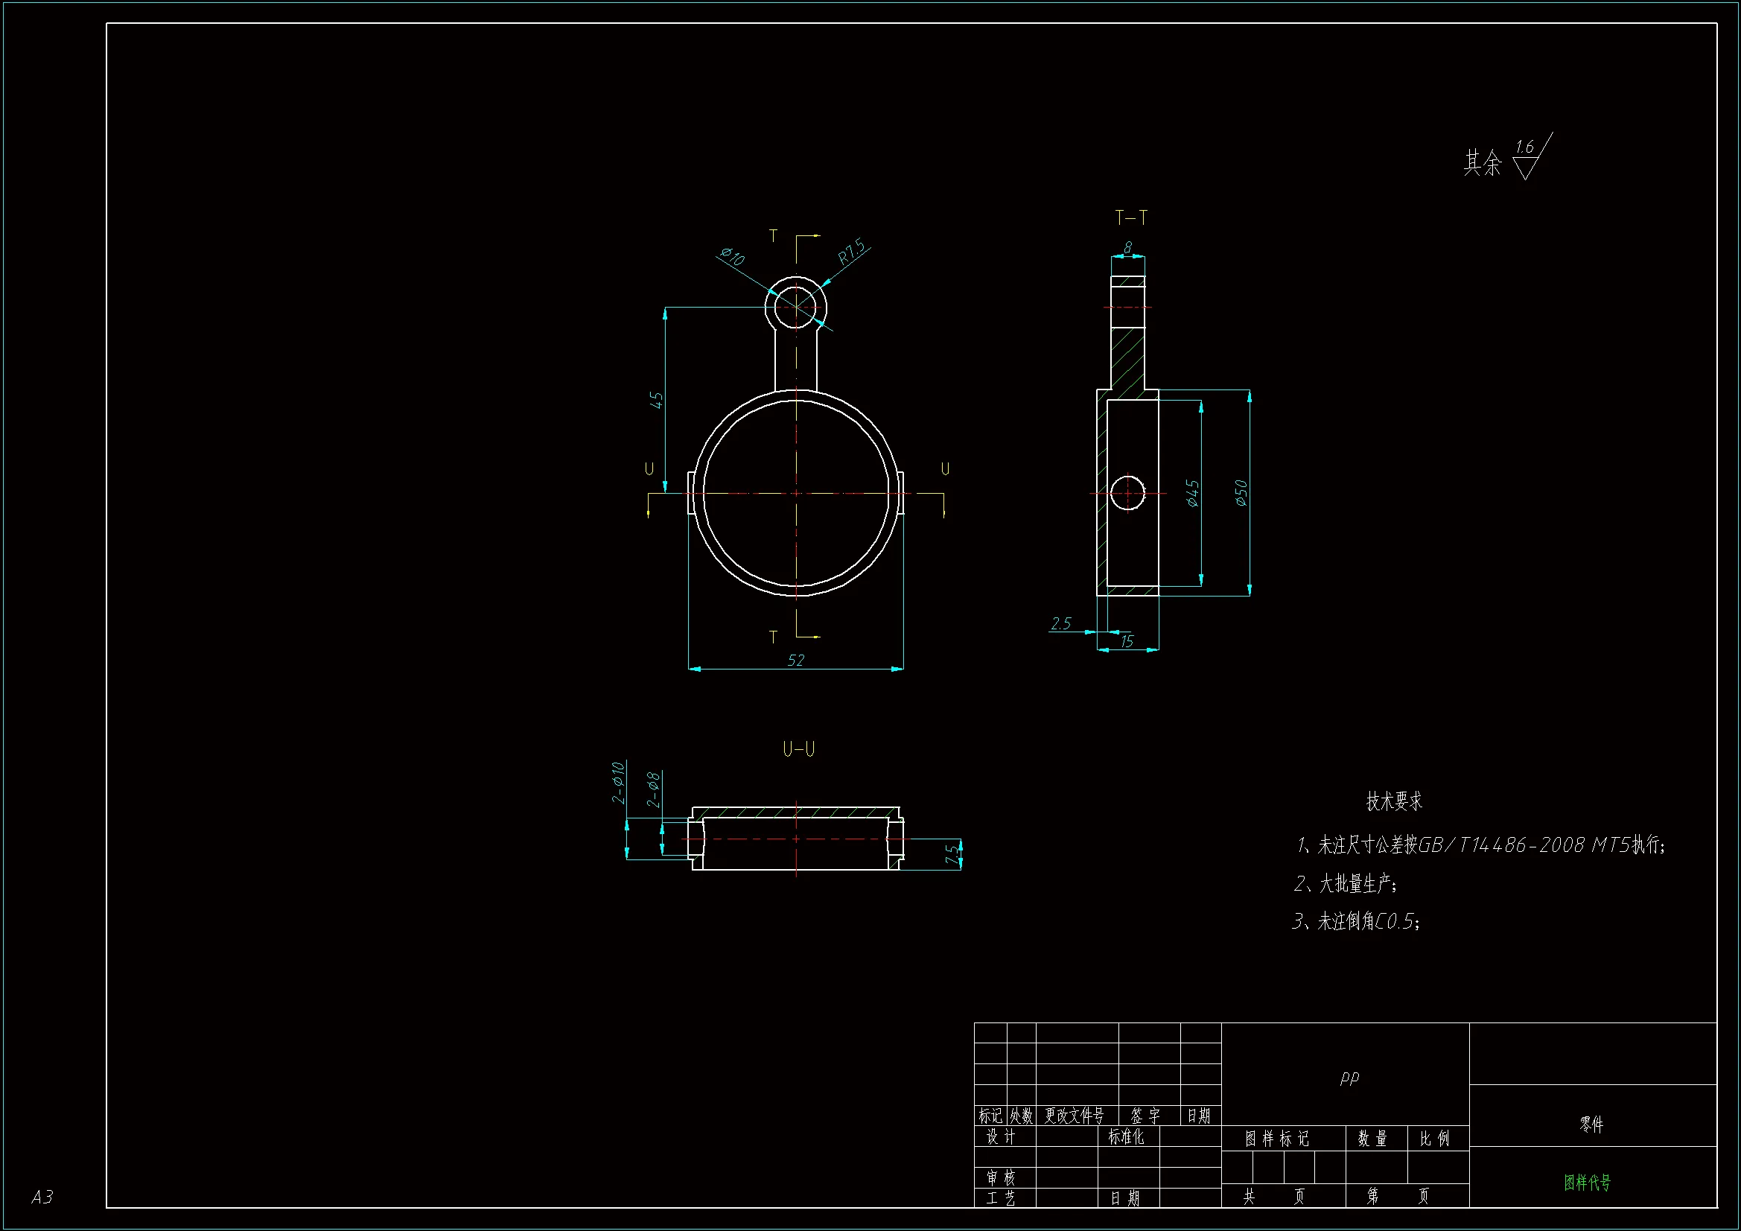The width and height of the screenshot is (1741, 1231).
Task: Click the 2-ø10 dimension in U-U view
Action: tap(619, 782)
